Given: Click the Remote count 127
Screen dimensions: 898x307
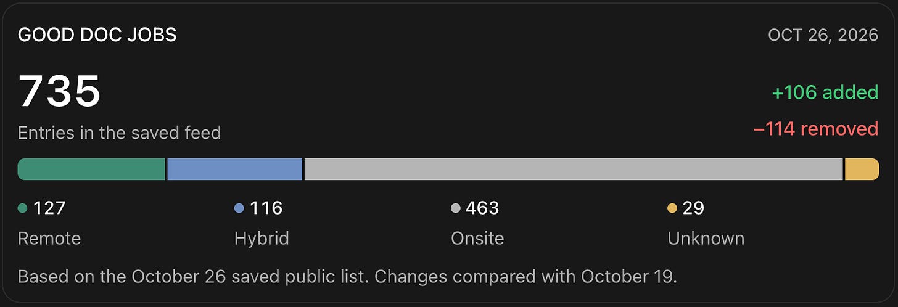Looking at the screenshot, I should pyautogui.click(x=49, y=208).
